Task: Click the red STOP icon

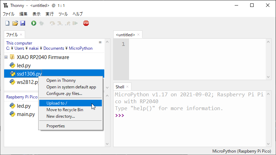Action: pos(86,23)
